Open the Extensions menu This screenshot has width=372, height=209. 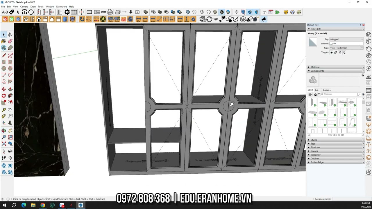tap(61, 6)
